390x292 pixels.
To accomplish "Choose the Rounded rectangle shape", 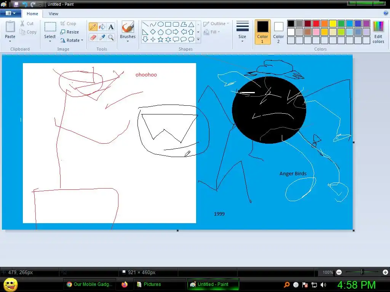I will [x=176, y=24].
